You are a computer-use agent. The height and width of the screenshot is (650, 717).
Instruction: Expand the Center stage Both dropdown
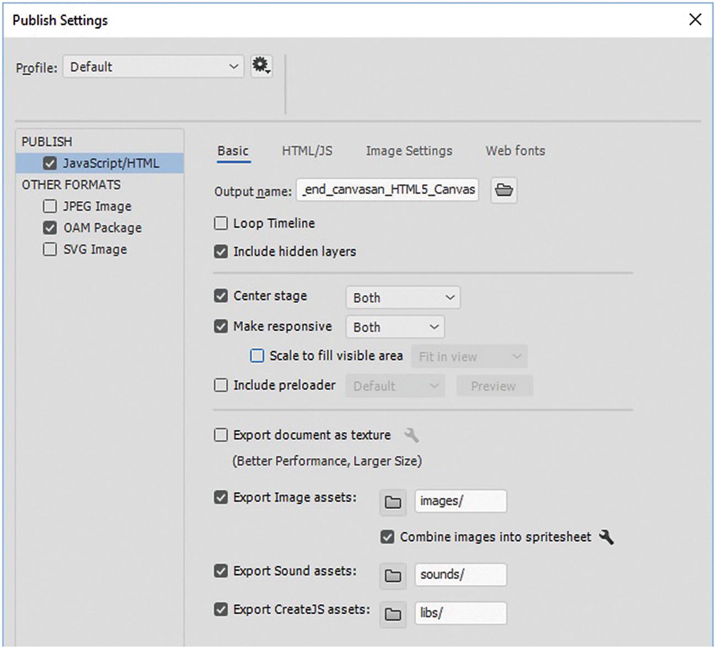click(x=403, y=298)
